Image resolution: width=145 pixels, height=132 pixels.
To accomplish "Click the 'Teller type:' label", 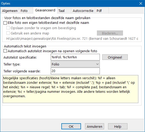I will point(12,64).
